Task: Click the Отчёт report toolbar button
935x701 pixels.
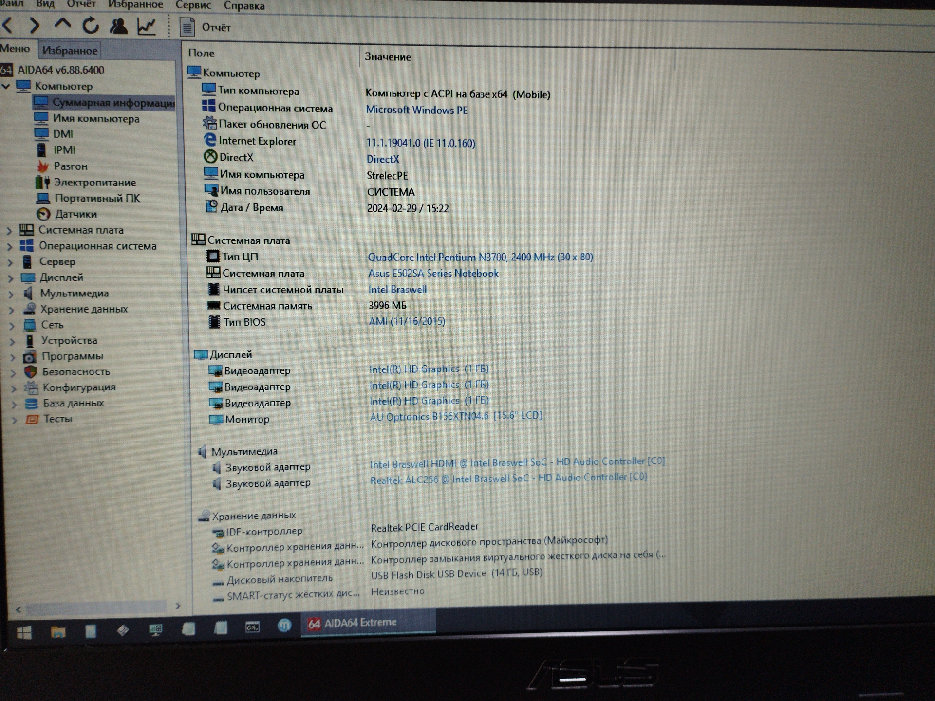Action: [205, 27]
